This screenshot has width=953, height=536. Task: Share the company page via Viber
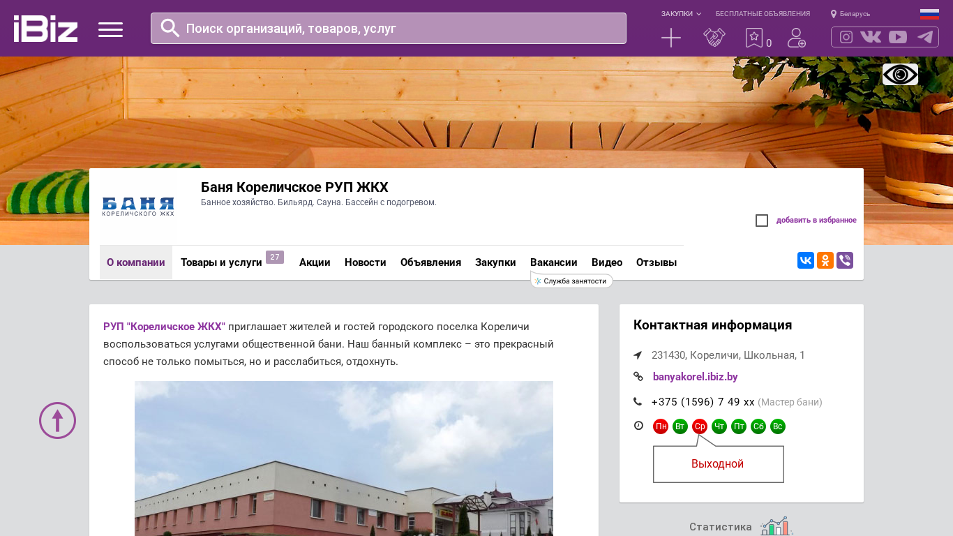[845, 260]
